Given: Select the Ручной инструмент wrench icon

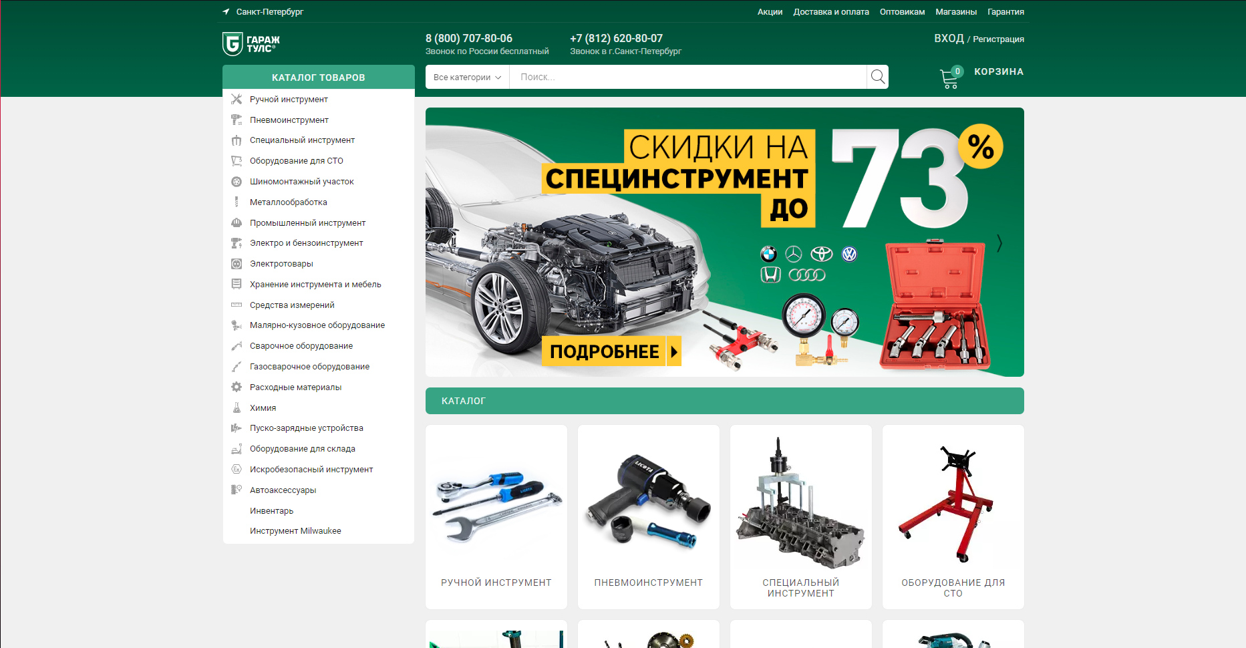Looking at the screenshot, I should tap(237, 99).
